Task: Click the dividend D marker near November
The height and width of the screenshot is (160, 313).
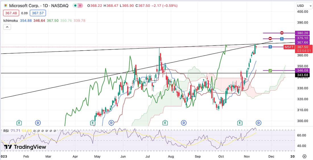Action: pos(258,123)
